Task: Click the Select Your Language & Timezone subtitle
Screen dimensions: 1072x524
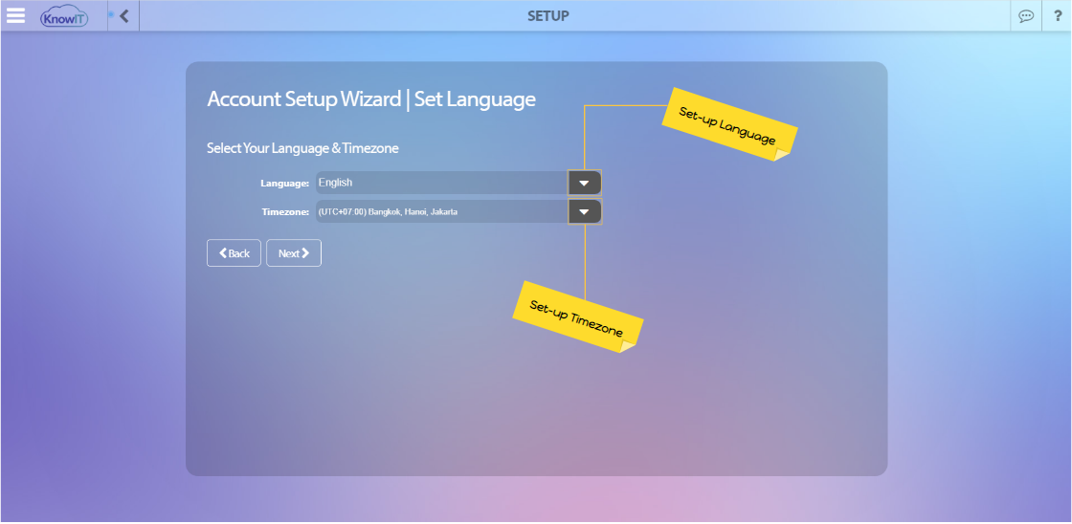Action: pos(302,148)
